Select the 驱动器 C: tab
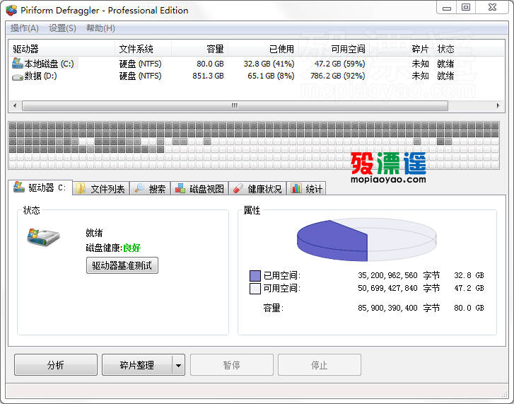 tap(40, 187)
